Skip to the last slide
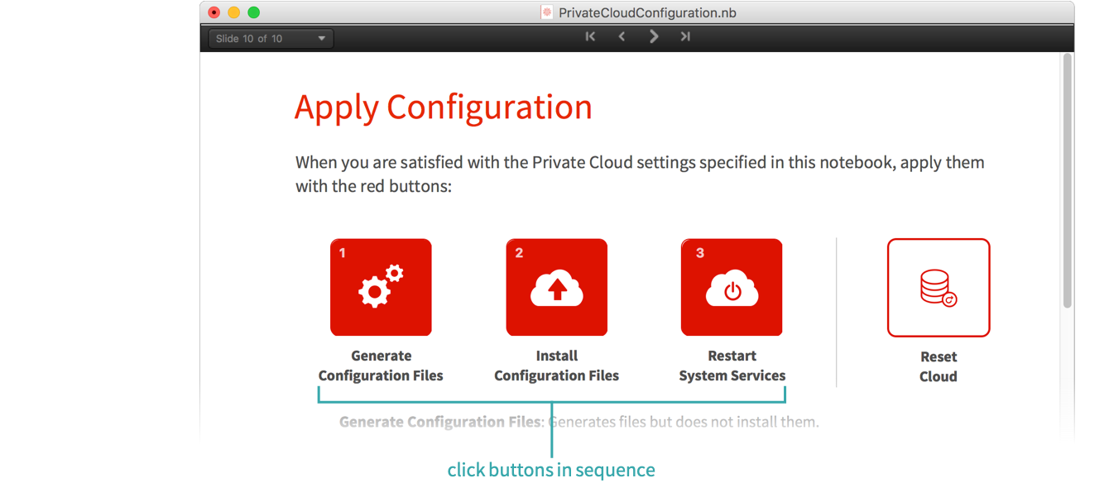1109x483 pixels. (x=685, y=36)
